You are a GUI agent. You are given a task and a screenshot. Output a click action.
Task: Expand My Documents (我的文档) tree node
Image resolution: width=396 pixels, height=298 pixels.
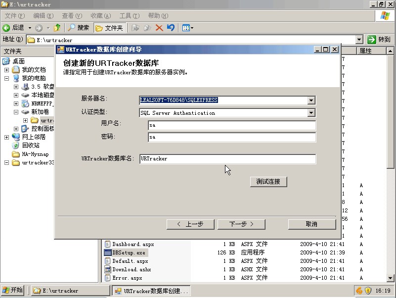(7, 70)
